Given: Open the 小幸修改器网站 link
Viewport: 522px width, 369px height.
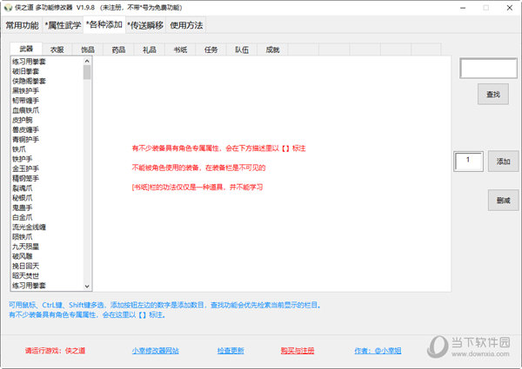Looking at the screenshot, I should (155, 351).
